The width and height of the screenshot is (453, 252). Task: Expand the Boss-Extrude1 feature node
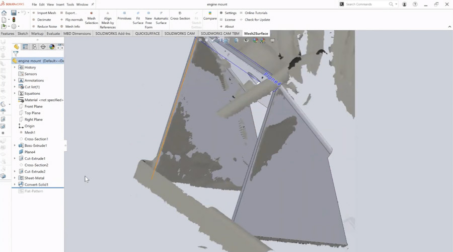15,146
